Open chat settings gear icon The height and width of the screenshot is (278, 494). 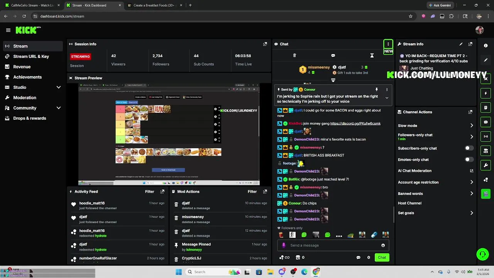[369, 258]
